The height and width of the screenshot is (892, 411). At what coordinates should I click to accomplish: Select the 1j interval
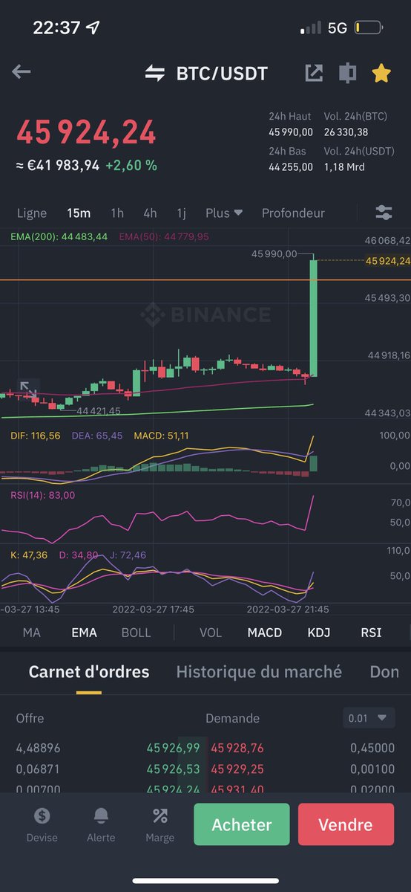tap(181, 213)
